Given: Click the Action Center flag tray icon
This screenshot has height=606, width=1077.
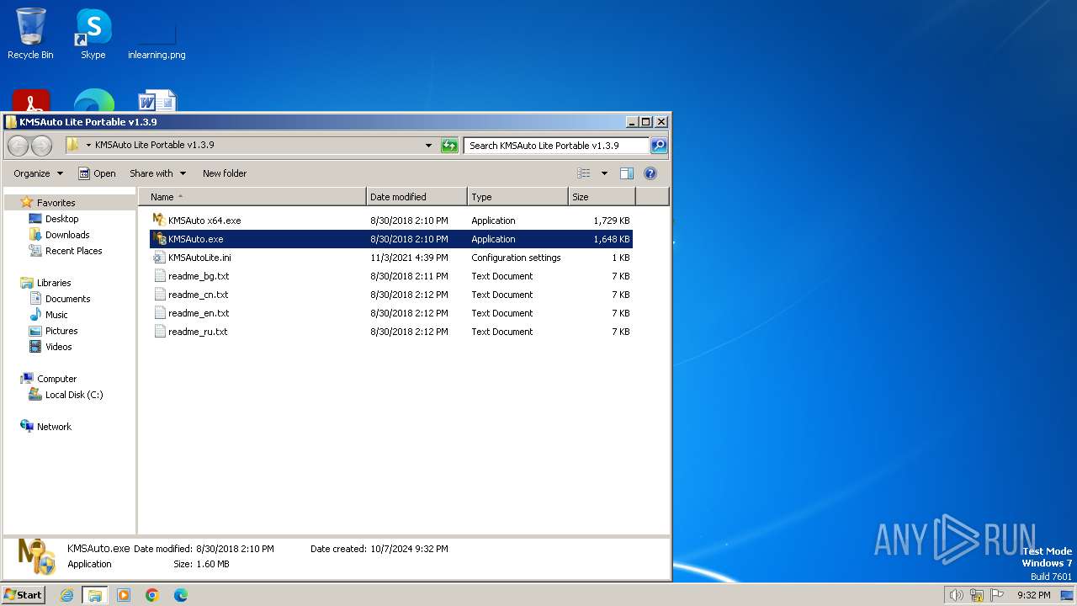Looking at the screenshot, I should (998, 595).
